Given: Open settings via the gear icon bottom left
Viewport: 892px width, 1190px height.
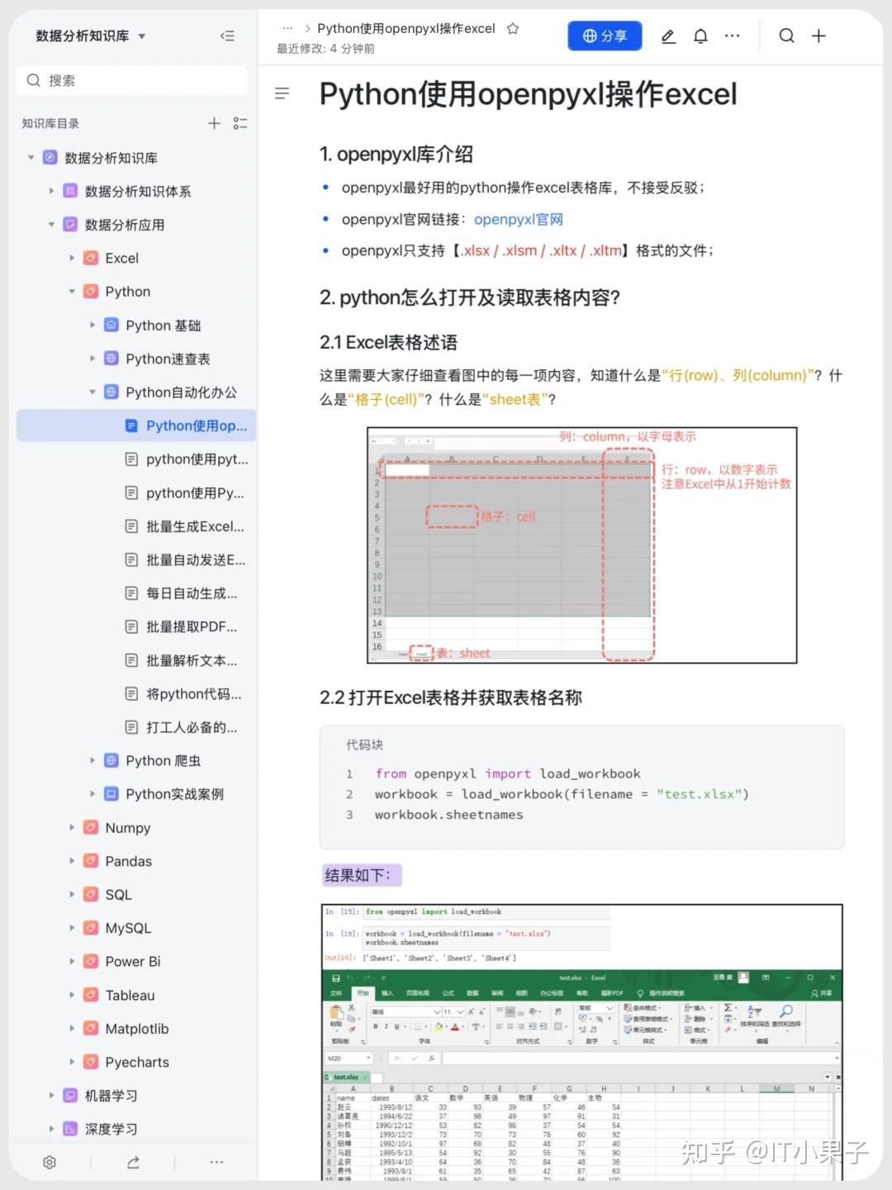Looking at the screenshot, I should 49,1162.
